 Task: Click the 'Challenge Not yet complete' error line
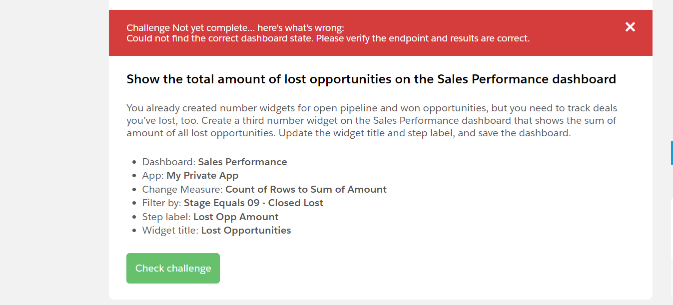235,27
